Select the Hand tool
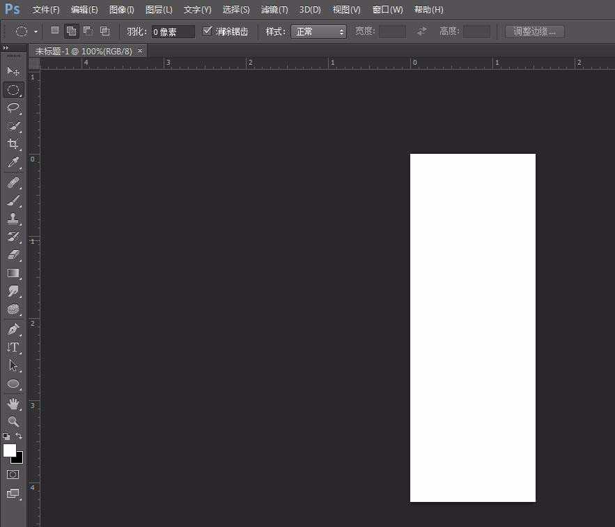 pyautogui.click(x=13, y=403)
